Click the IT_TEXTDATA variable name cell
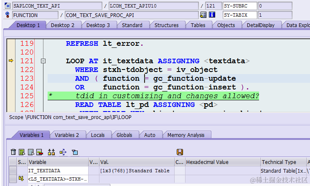The width and height of the screenshot is (310, 186). (58, 171)
